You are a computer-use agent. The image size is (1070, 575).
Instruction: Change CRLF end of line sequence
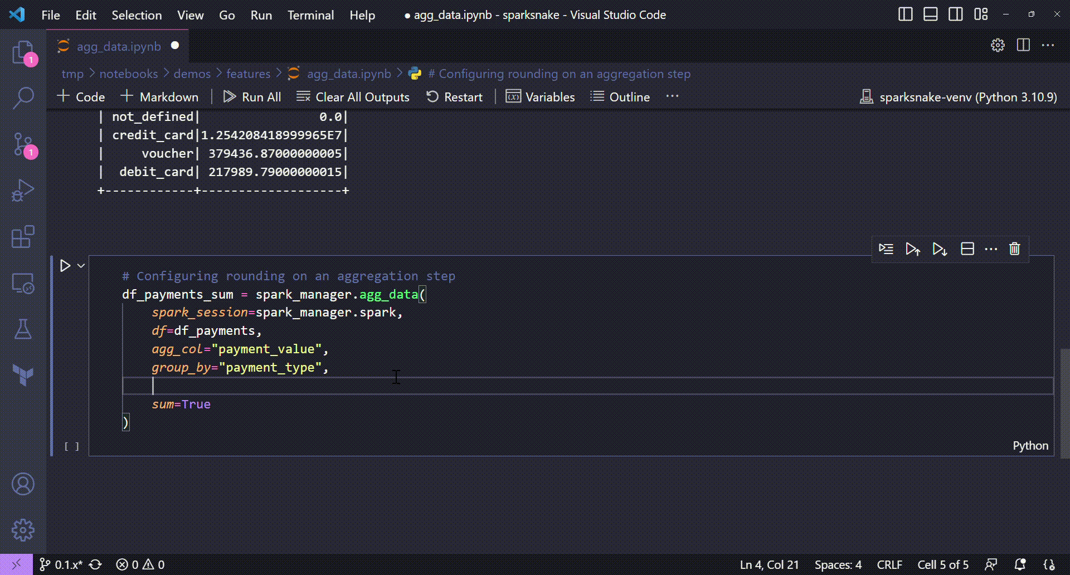(889, 564)
